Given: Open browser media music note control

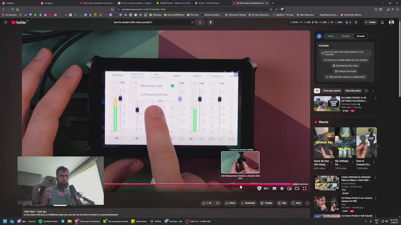Looking at the screenshot, I should [388, 9].
